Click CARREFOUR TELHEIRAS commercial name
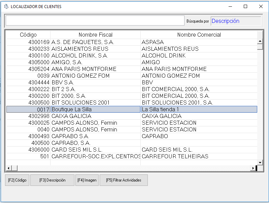This screenshot has width=269, height=203. (x=199, y=156)
